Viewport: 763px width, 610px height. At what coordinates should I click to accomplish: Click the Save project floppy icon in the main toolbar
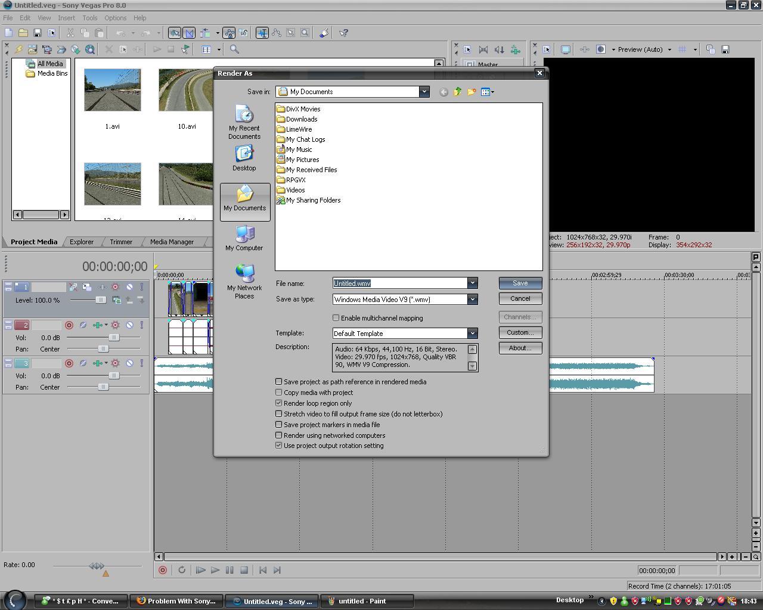click(x=37, y=33)
